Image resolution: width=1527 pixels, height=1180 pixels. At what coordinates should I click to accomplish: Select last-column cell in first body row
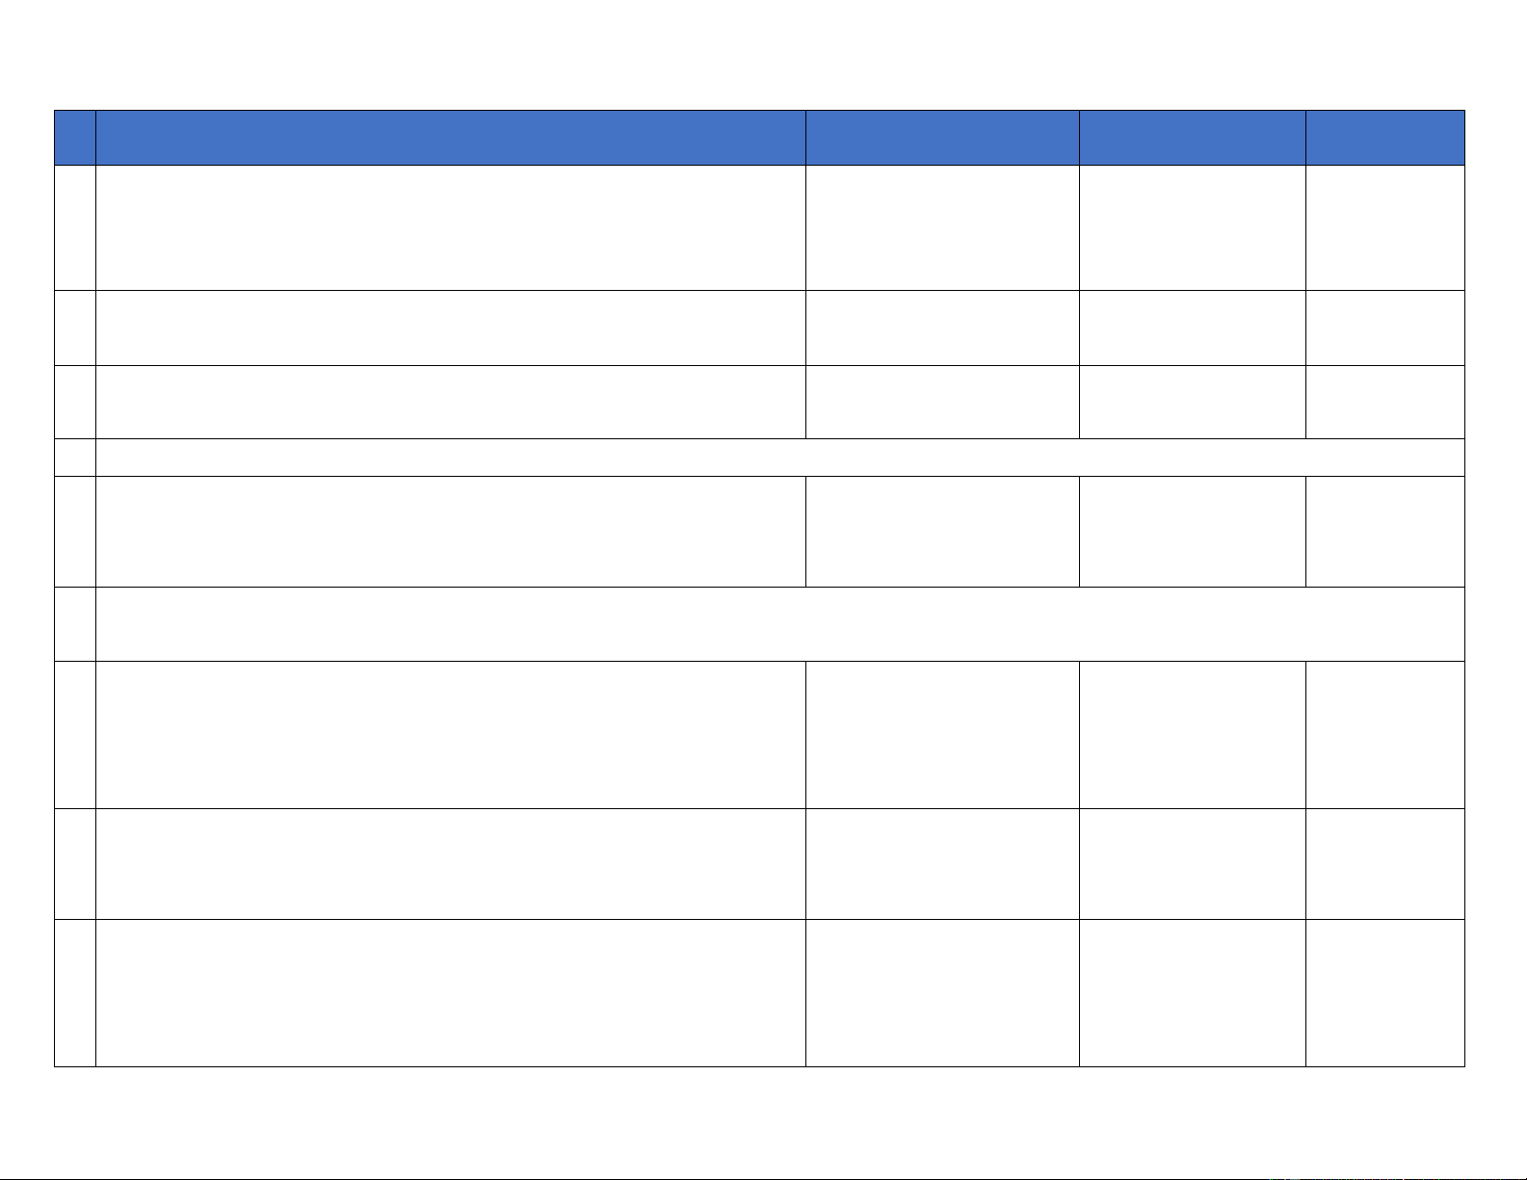pyautogui.click(x=1384, y=227)
